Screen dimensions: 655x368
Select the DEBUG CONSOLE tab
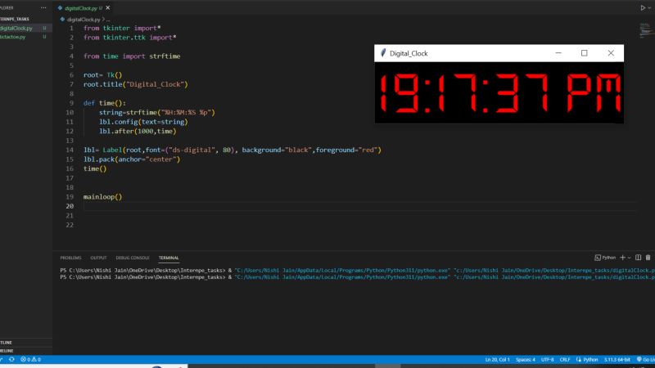coord(132,258)
